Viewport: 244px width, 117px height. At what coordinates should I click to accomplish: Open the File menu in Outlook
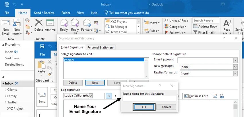click(x=7, y=13)
